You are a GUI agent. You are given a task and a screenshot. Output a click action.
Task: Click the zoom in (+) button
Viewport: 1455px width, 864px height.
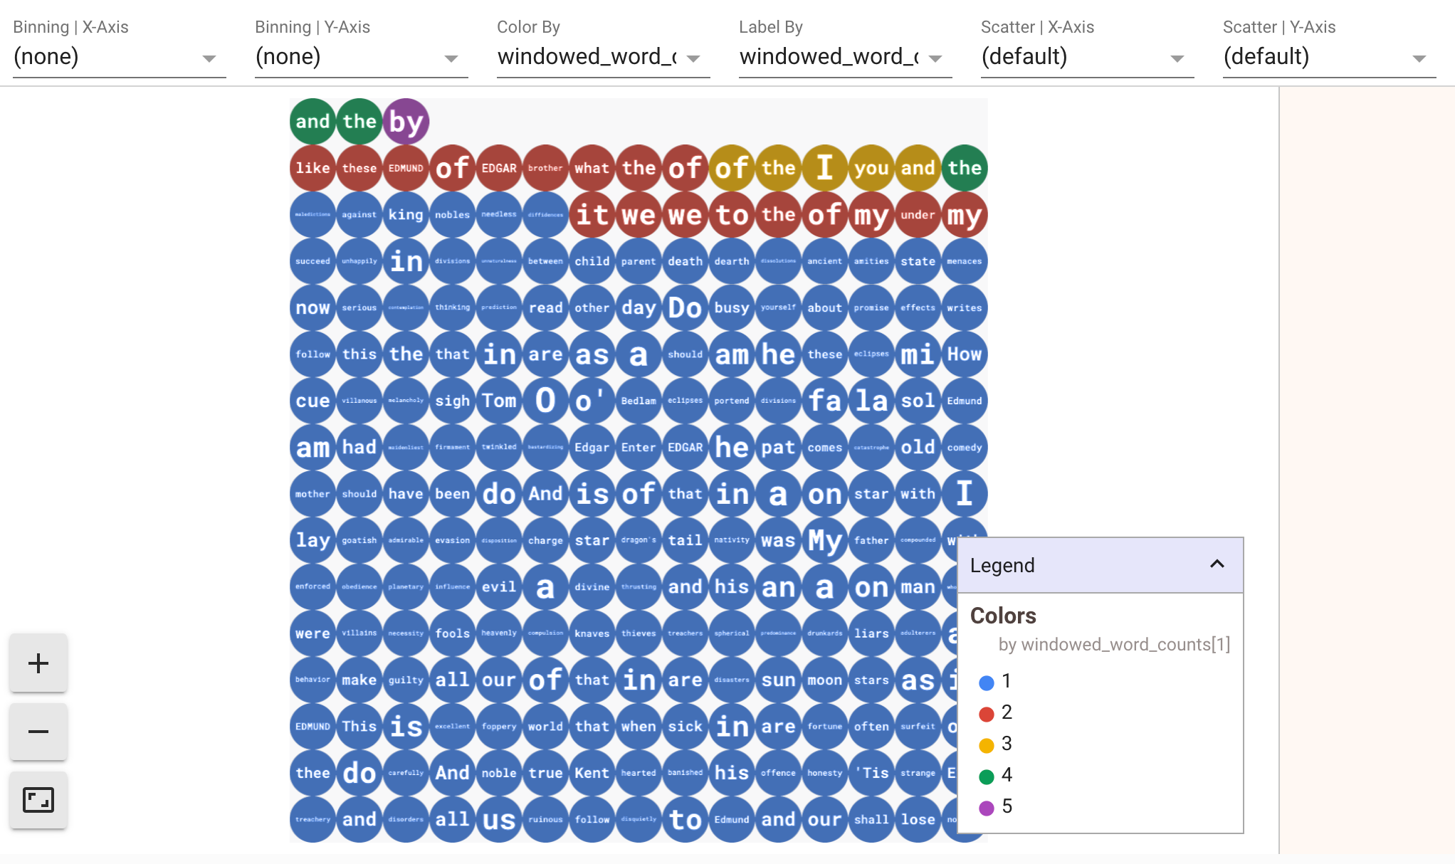[x=38, y=661]
